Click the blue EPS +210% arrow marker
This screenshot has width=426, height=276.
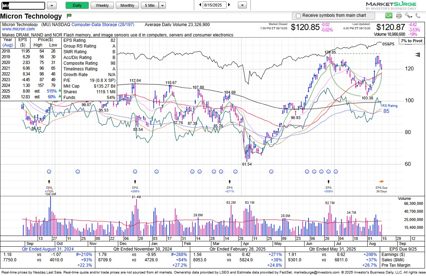tap(49, 182)
